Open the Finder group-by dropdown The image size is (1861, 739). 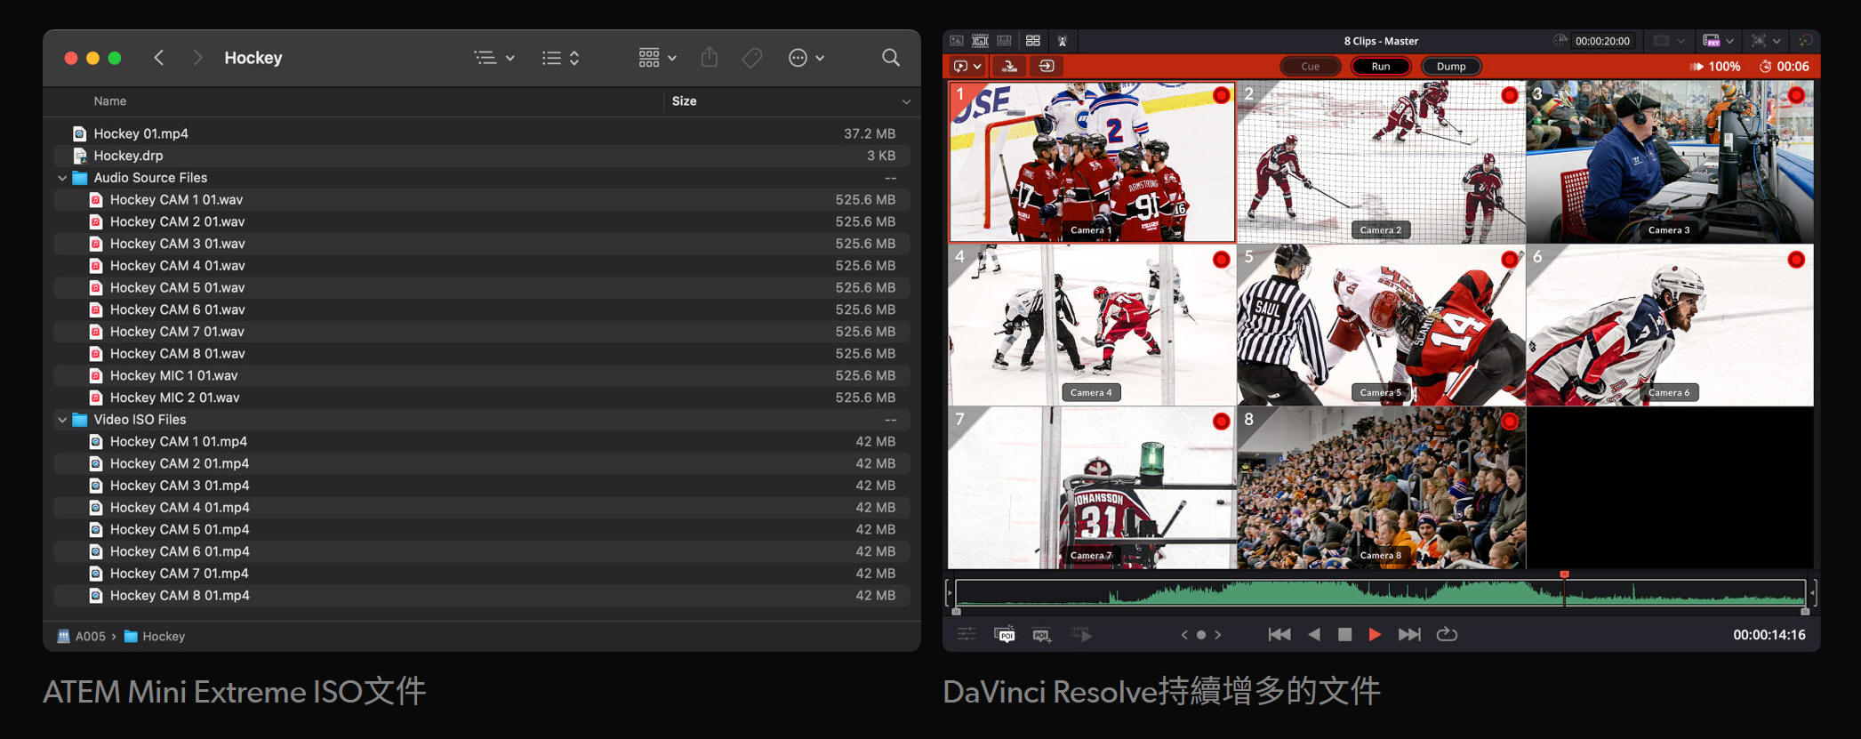tap(657, 58)
